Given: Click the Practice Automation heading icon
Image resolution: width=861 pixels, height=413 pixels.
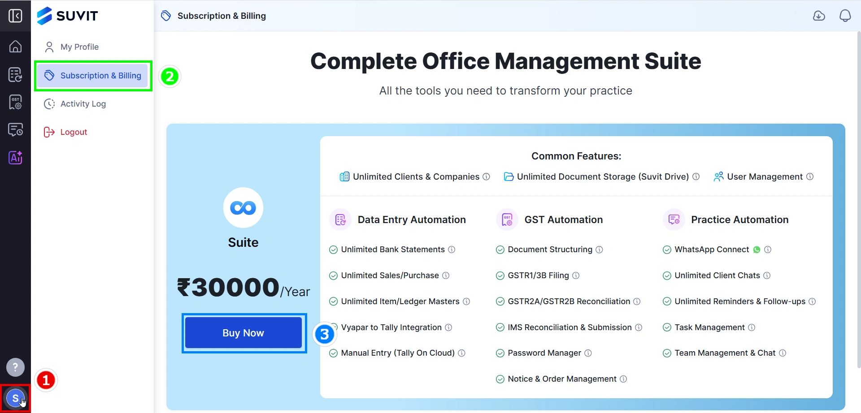Looking at the screenshot, I should 674,219.
